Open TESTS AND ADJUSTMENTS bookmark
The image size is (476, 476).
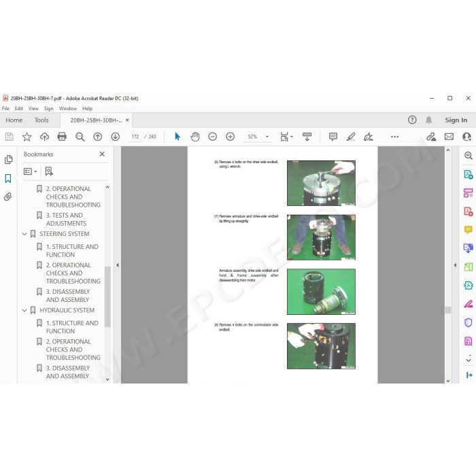click(x=66, y=219)
